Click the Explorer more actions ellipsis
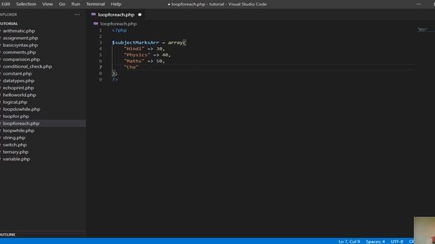The height and width of the screenshot is (244, 435). click(77, 15)
